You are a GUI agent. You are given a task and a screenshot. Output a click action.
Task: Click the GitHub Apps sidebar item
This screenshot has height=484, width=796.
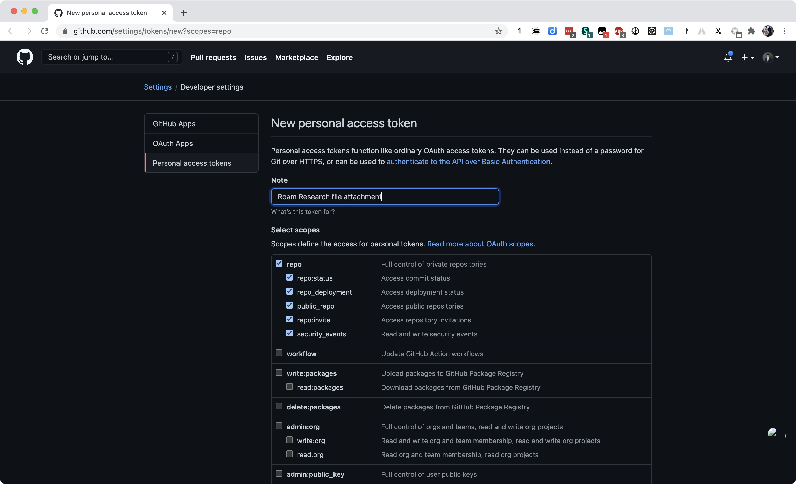173,123
